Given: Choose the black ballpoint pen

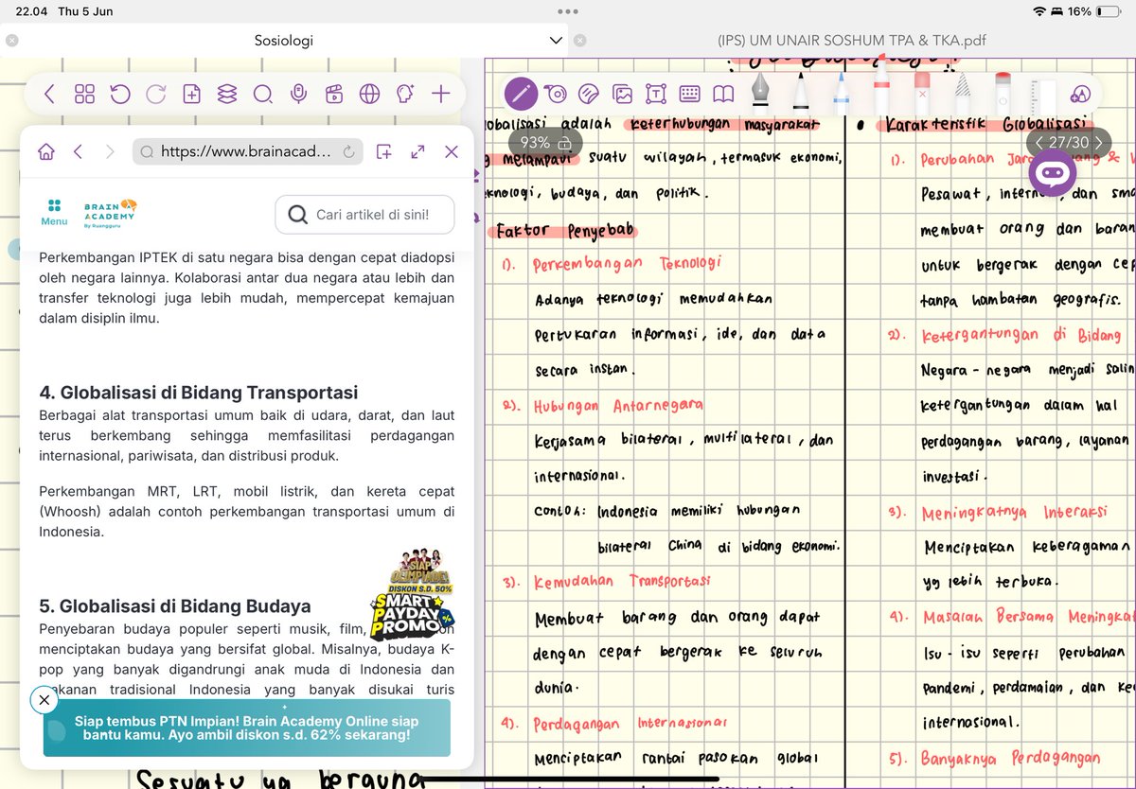Looking at the screenshot, I should [x=801, y=92].
